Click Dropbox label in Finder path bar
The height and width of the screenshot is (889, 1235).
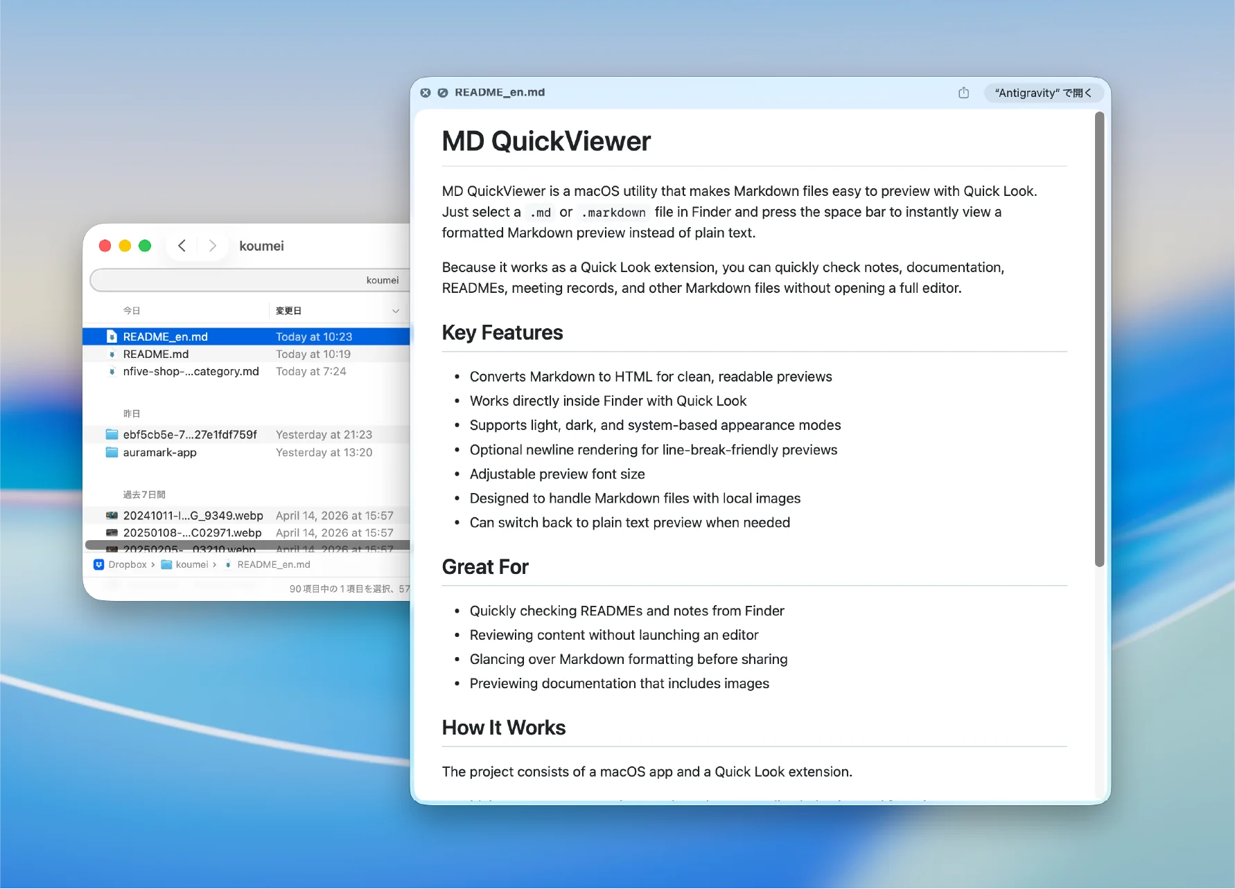click(x=128, y=565)
